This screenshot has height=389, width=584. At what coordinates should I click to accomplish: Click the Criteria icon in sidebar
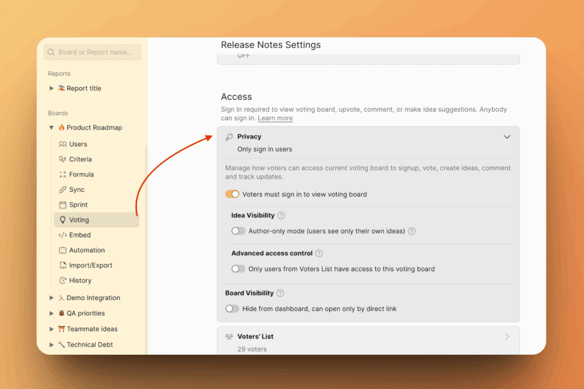63,159
